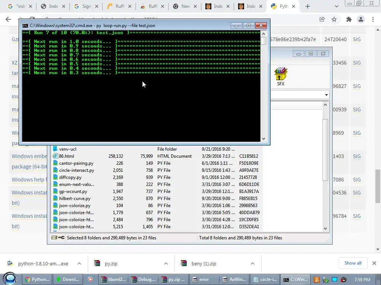Click the blue monitor icon in the tray
This screenshot has width=381, height=285.
(x=334, y=280)
